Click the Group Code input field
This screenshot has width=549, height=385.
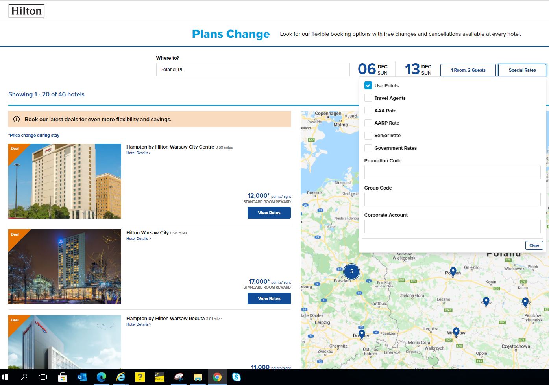tap(452, 199)
